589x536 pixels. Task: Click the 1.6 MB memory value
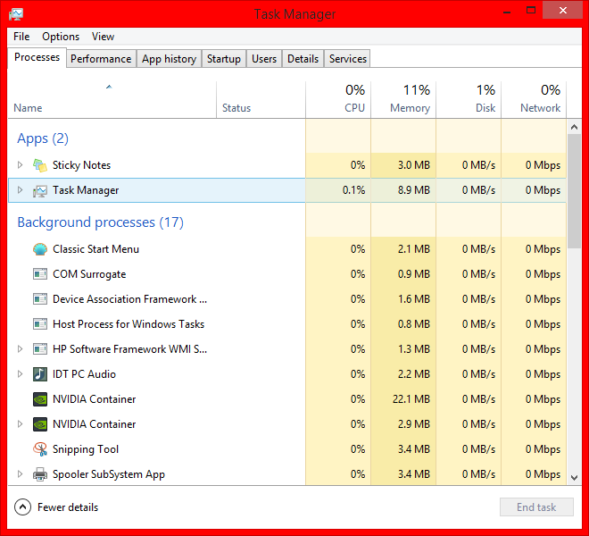click(x=414, y=299)
